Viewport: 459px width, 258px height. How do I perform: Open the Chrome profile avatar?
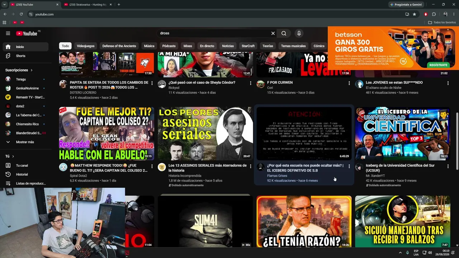(445, 14)
